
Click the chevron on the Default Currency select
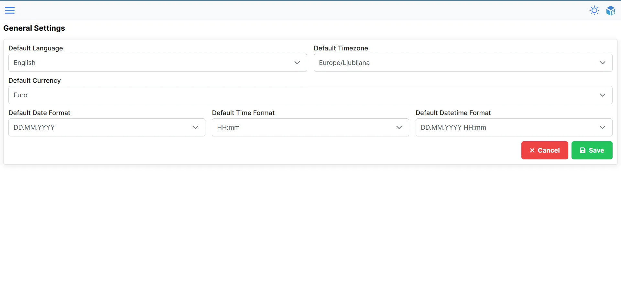pyautogui.click(x=602, y=95)
